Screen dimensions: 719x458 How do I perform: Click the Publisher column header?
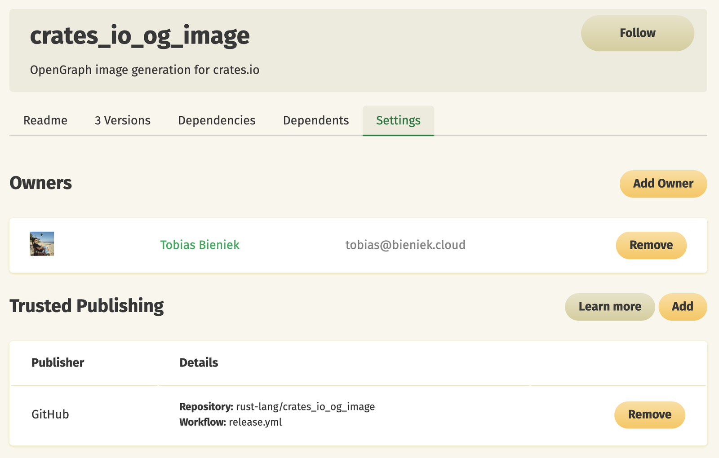[58, 362]
